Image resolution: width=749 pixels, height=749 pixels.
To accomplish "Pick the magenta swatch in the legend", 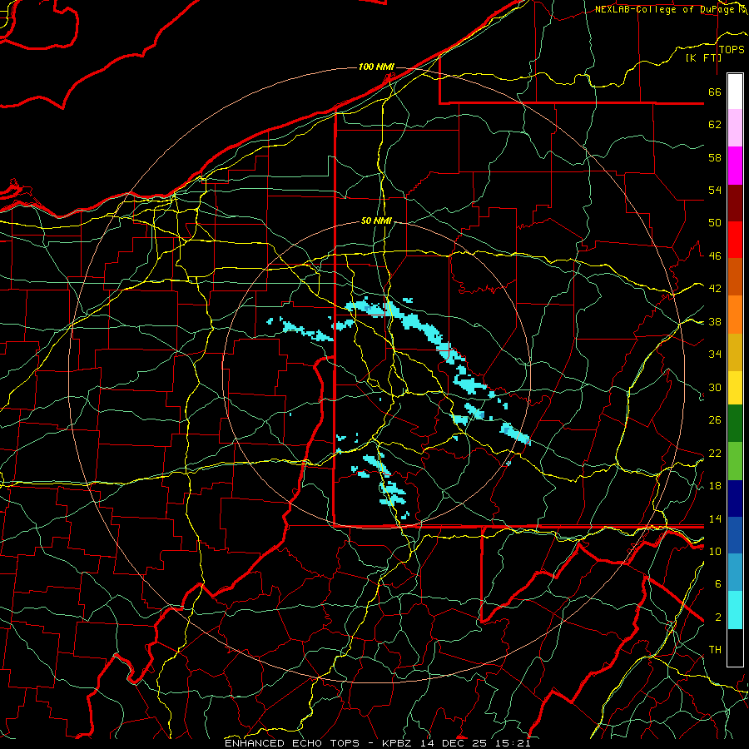I will tap(735, 166).
